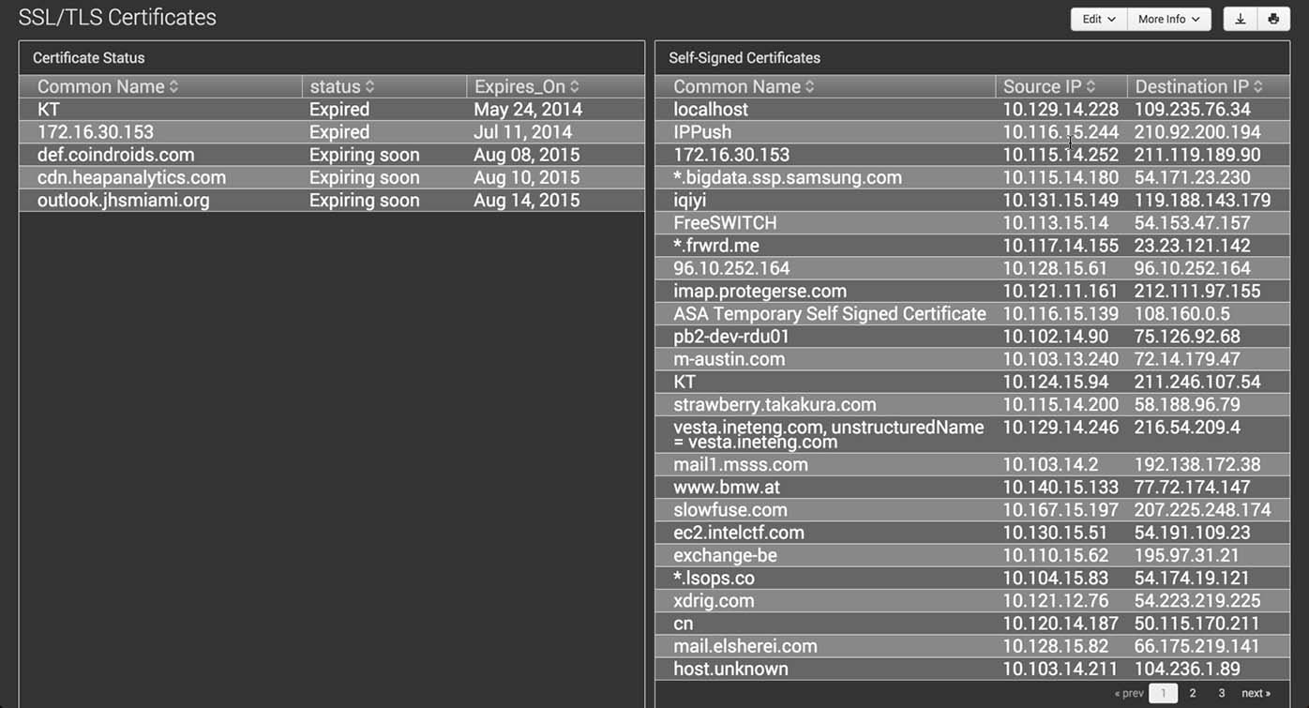1309x708 pixels.
Task: Click localhost in Self-Signed Certificates
Action: (711, 110)
